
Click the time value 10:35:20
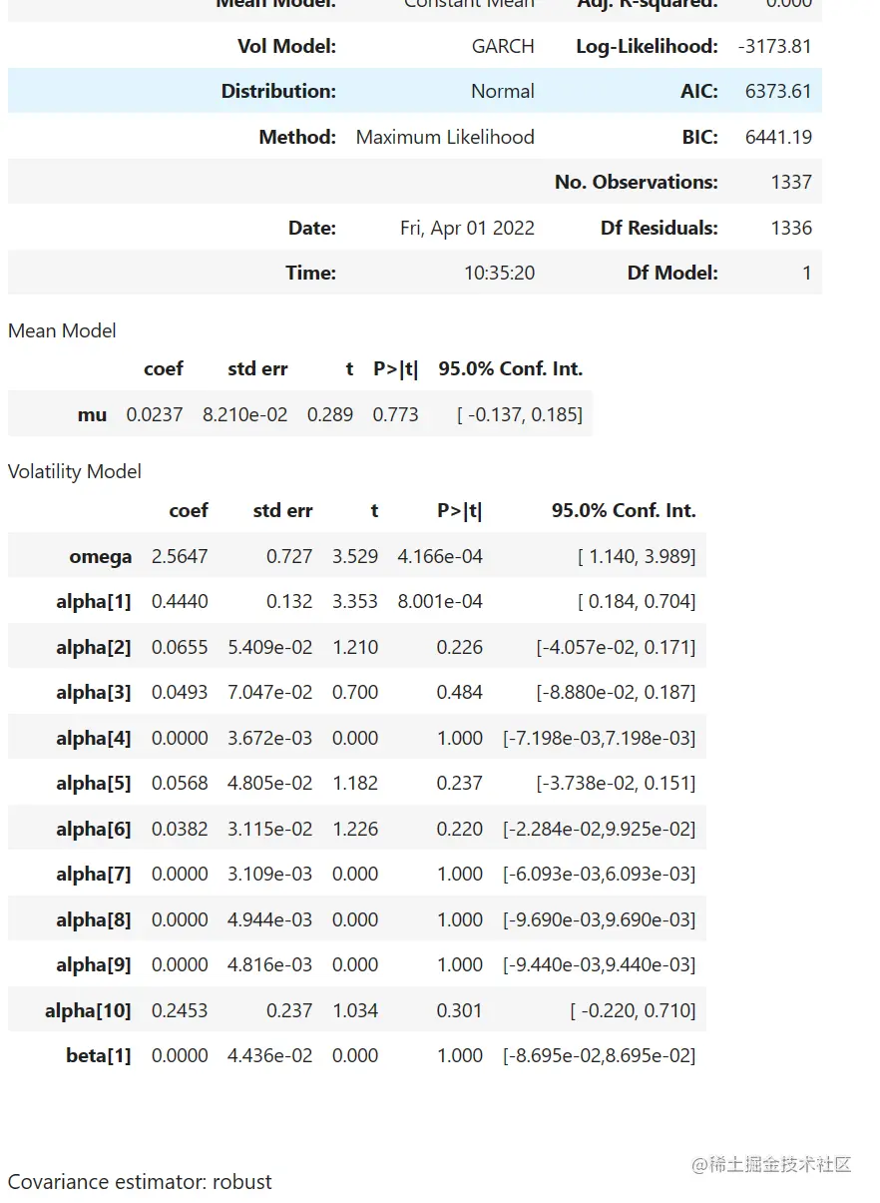[x=499, y=273]
